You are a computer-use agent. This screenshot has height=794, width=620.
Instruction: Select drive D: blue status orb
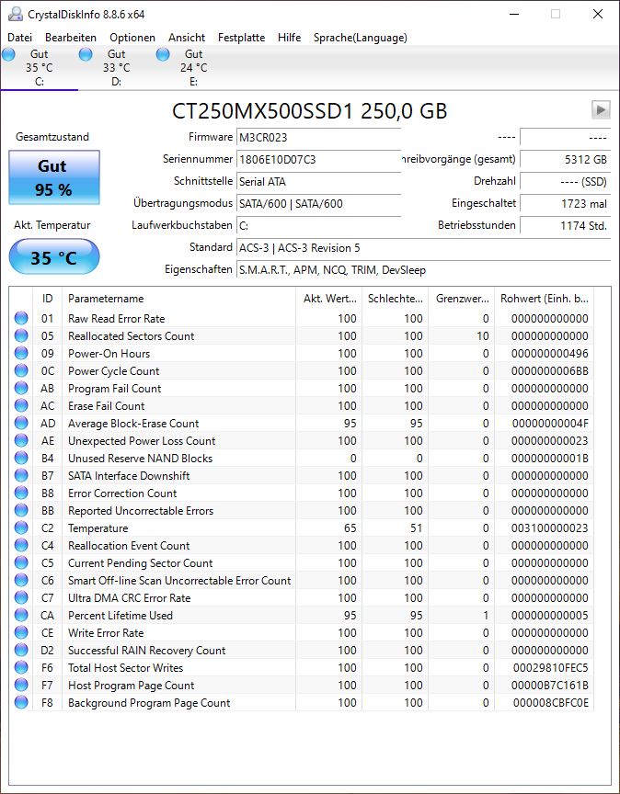(x=86, y=54)
